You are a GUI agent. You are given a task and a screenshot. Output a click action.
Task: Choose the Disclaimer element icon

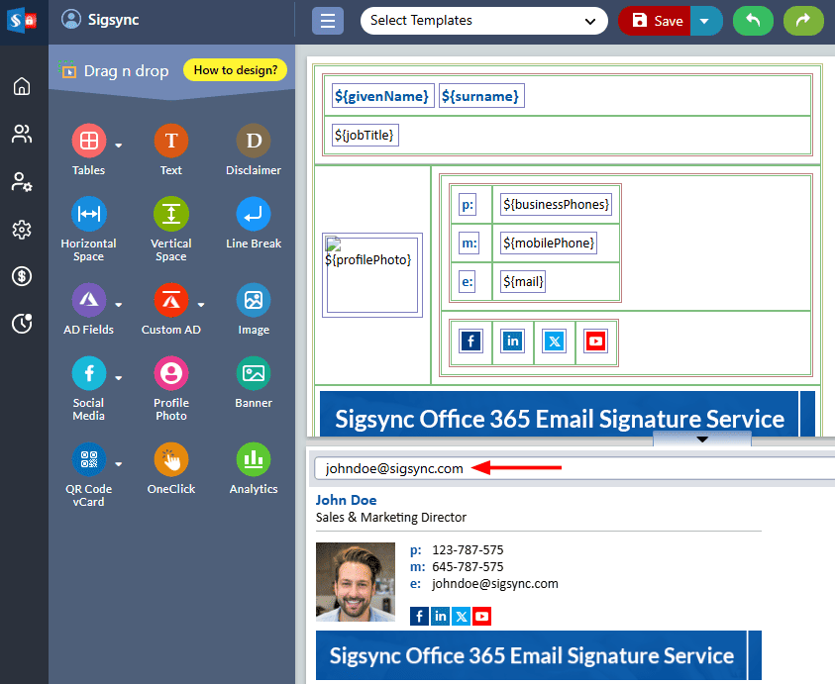pyautogui.click(x=254, y=142)
